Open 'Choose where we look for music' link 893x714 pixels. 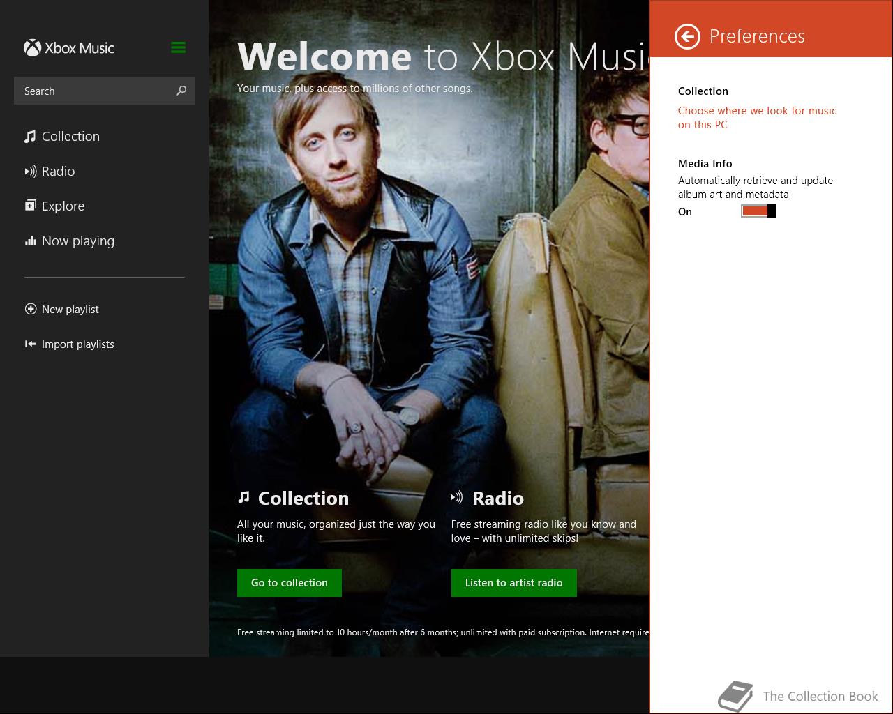757,118
